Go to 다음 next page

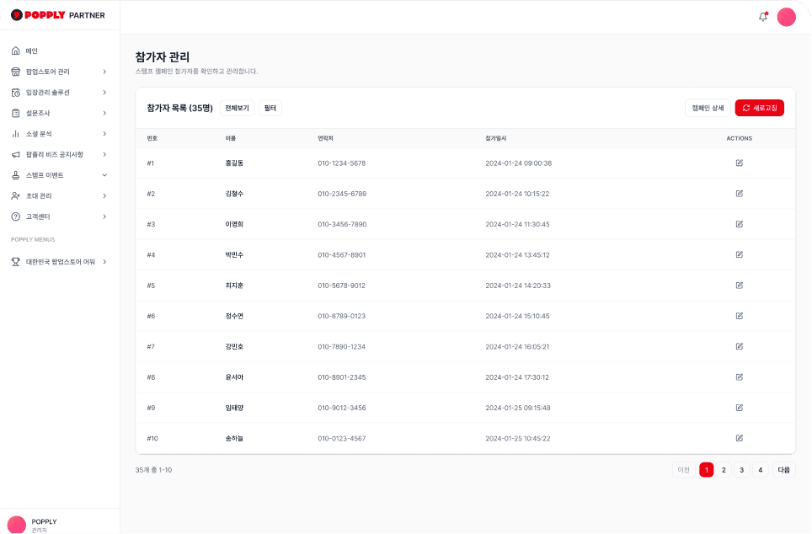click(x=783, y=469)
